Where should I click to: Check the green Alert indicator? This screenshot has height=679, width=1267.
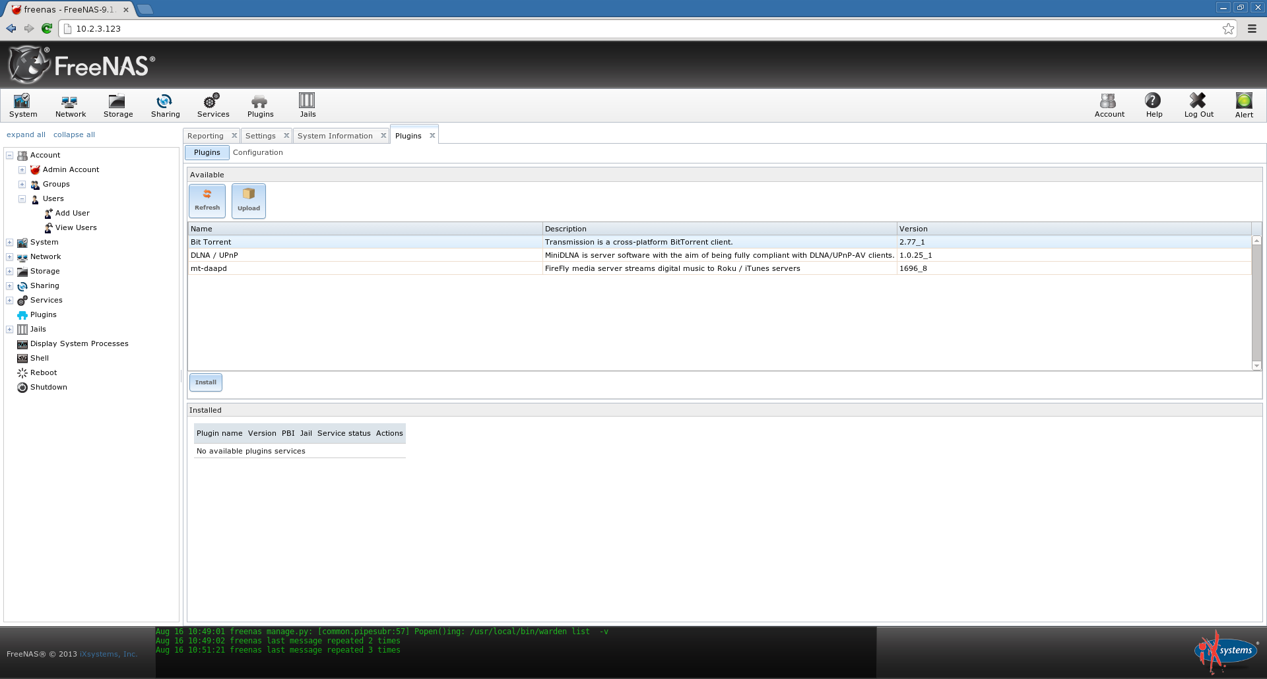click(x=1244, y=105)
